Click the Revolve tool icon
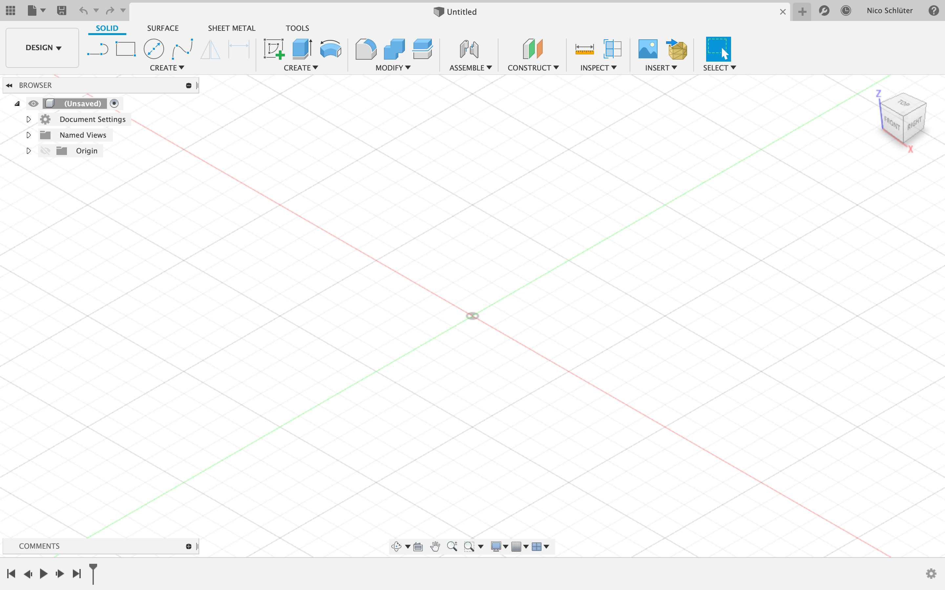 [330, 49]
